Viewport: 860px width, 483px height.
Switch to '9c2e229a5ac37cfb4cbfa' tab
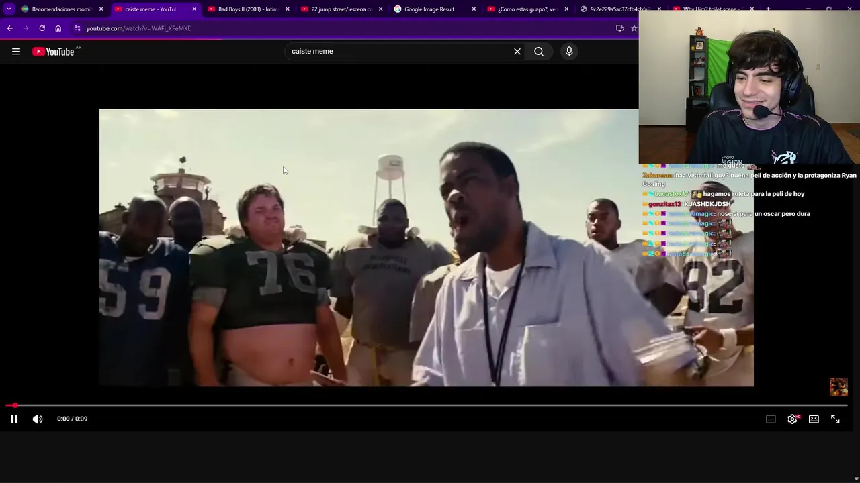[x=620, y=9]
